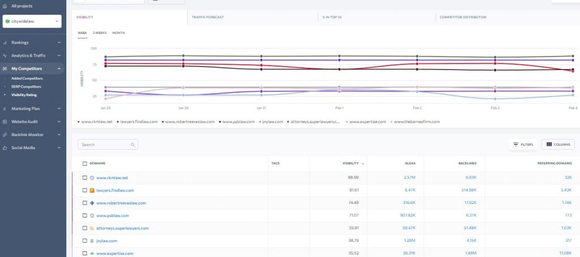
Task: Expand the Rankings menu chevron
Action: tap(59, 43)
